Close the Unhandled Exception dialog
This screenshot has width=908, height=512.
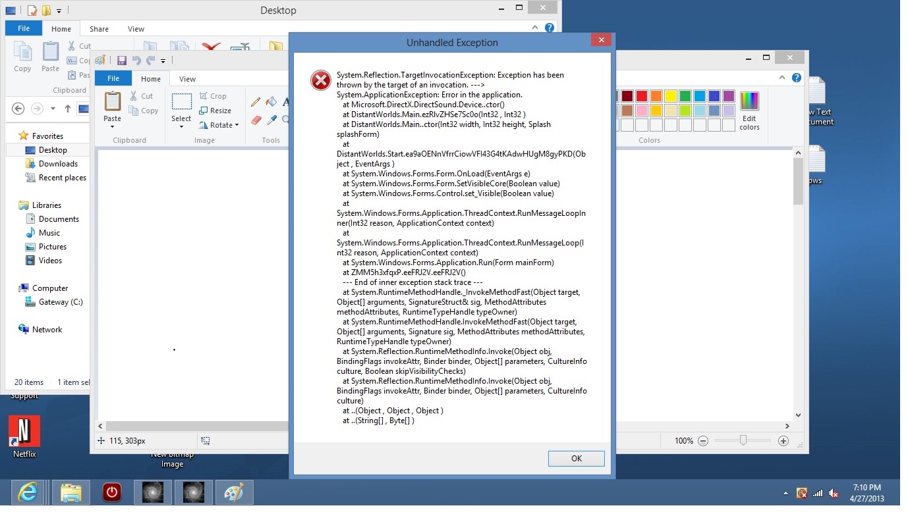click(600, 40)
